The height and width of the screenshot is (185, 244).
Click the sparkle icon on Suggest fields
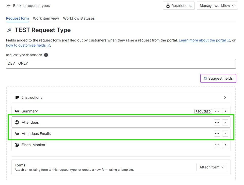coord(205,78)
